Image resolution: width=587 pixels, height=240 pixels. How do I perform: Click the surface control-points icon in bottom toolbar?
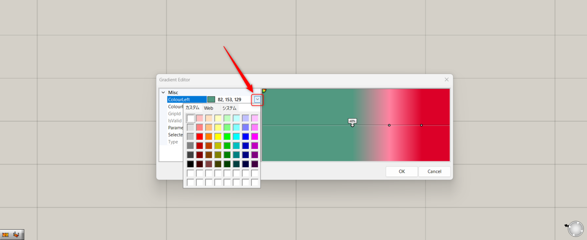(x=16, y=234)
